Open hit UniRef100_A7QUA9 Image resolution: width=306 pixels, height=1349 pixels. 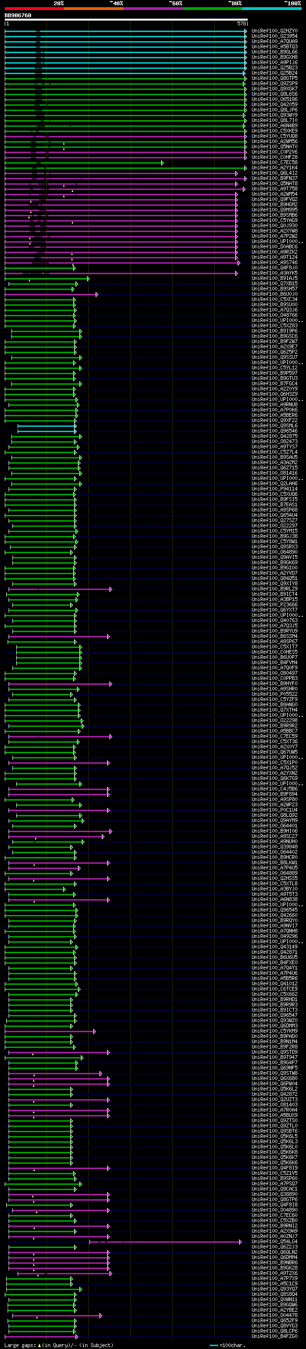[x=274, y=41]
